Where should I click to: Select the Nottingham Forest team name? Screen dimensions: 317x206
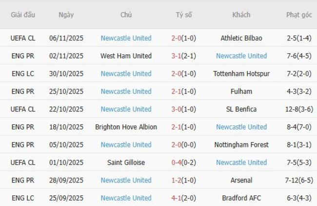click(241, 144)
